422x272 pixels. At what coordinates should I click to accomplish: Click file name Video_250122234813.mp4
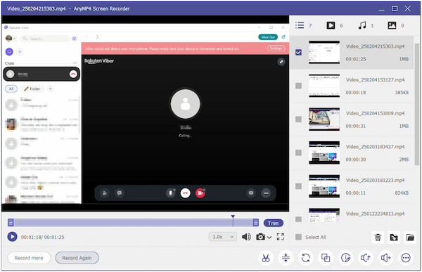click(x=375, y=214)
